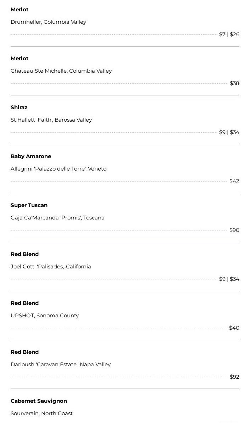Select the Shiraz heading
The width and height of the screenshot is (250, 423).
pyautogui.click(x=19, y=107)
